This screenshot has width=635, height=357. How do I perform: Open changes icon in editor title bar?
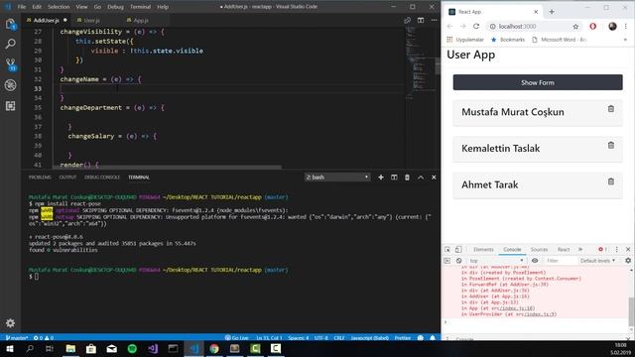pyautogui.click(x=408, y=20)
